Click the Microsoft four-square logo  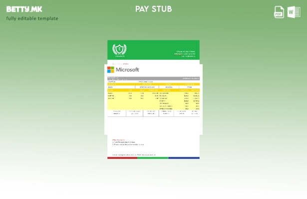pyautogui.click(x=111, y=70)
